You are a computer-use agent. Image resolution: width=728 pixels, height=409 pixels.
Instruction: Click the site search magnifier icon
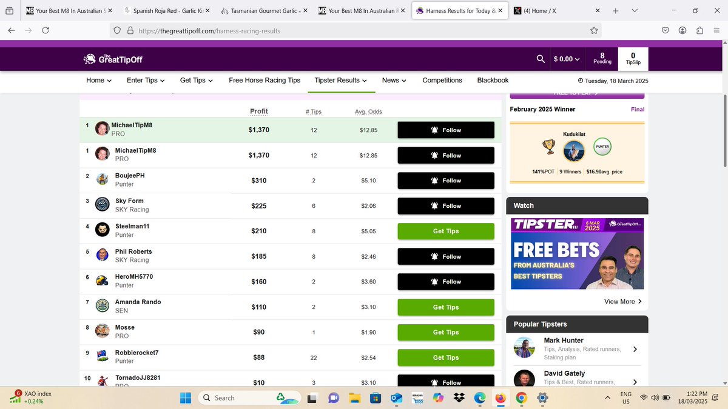point(541,59)
